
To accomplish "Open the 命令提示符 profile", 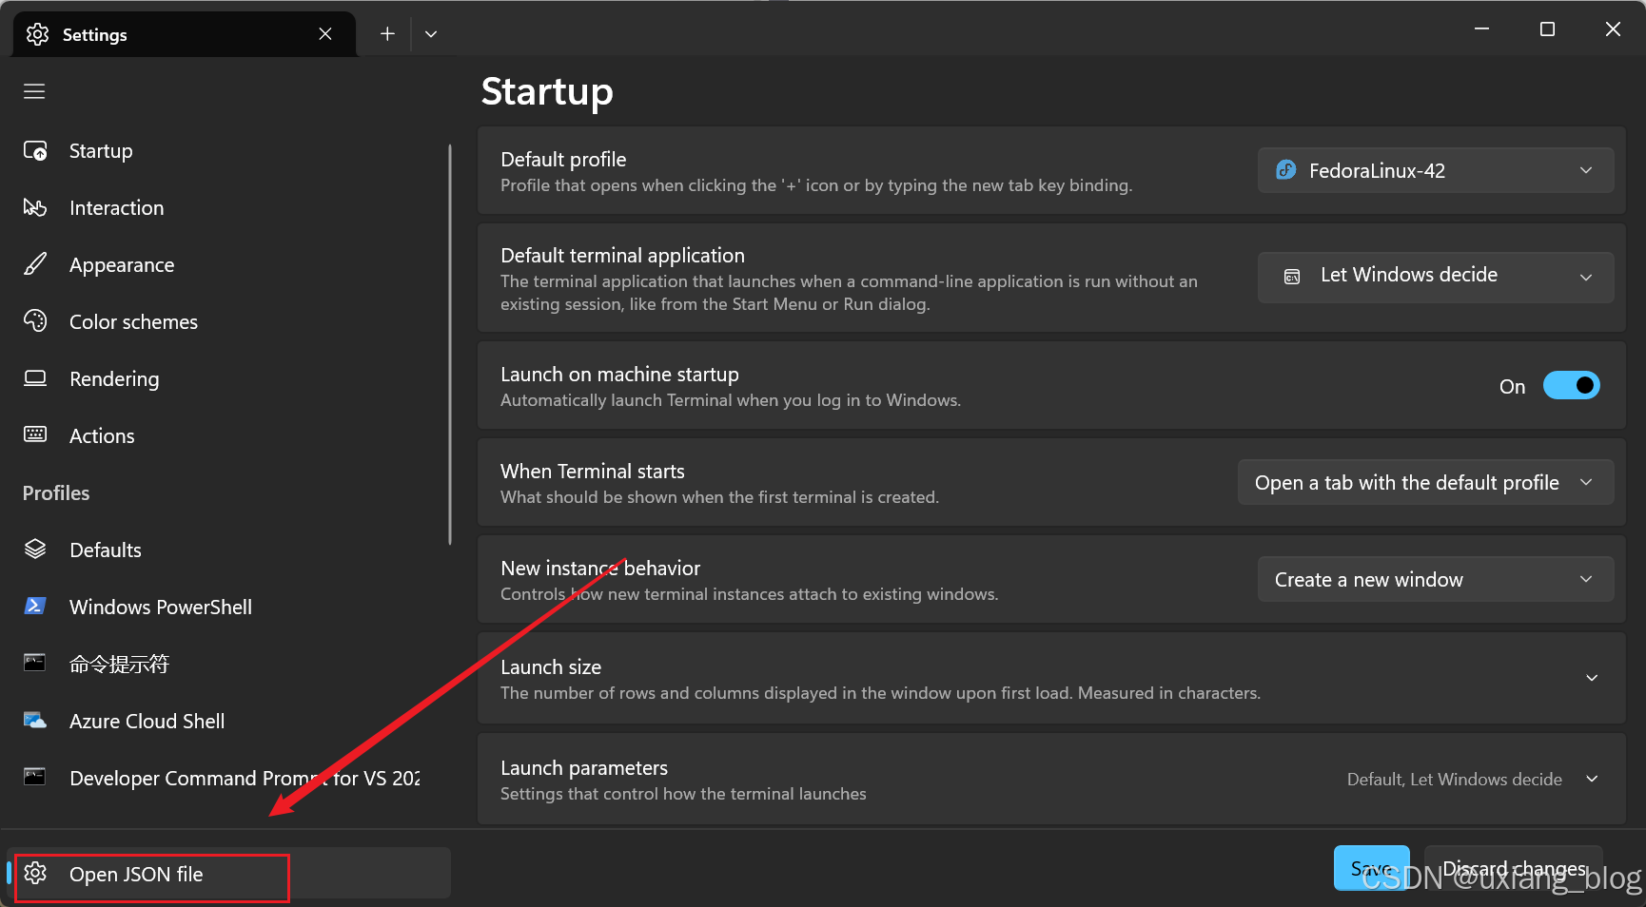I will tap(227, 664).
